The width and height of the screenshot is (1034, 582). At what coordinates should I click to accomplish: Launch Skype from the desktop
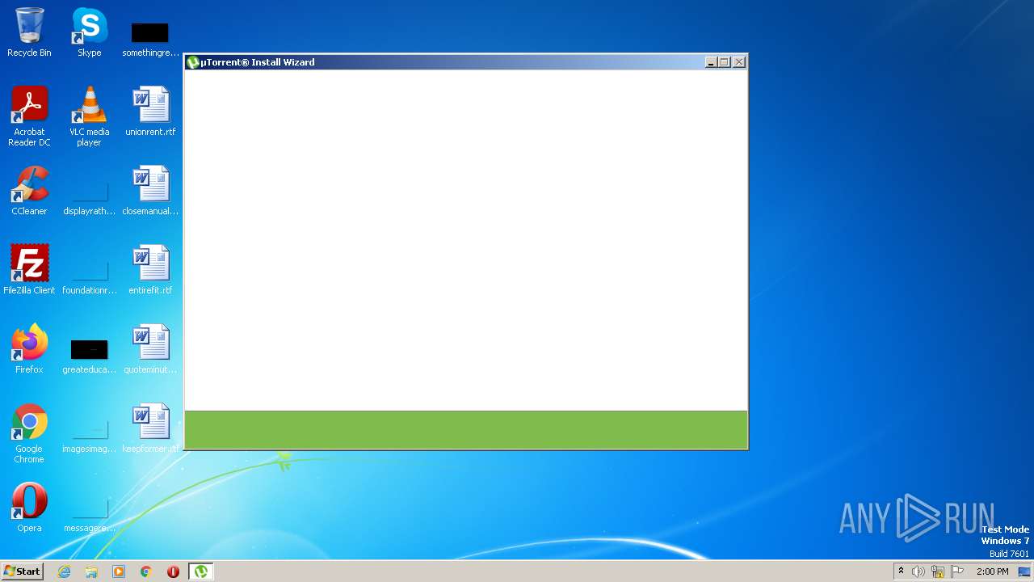90,33
